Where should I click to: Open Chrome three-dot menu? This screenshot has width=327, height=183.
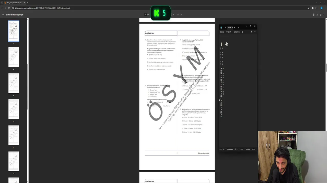pyautogui.click(x=325, y=8)
